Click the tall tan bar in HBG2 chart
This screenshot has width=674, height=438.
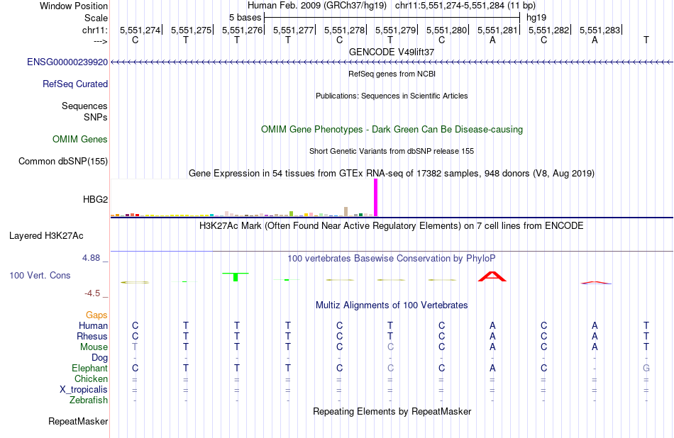coord(346,212)
